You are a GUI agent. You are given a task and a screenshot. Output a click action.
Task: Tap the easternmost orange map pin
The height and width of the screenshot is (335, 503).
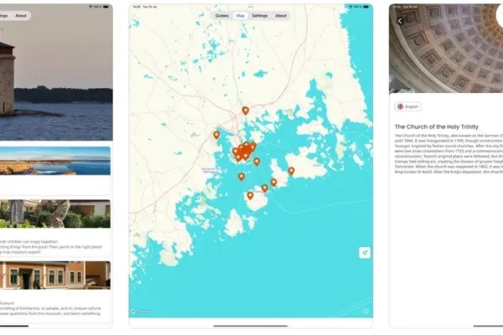click(x=291, y=171)
